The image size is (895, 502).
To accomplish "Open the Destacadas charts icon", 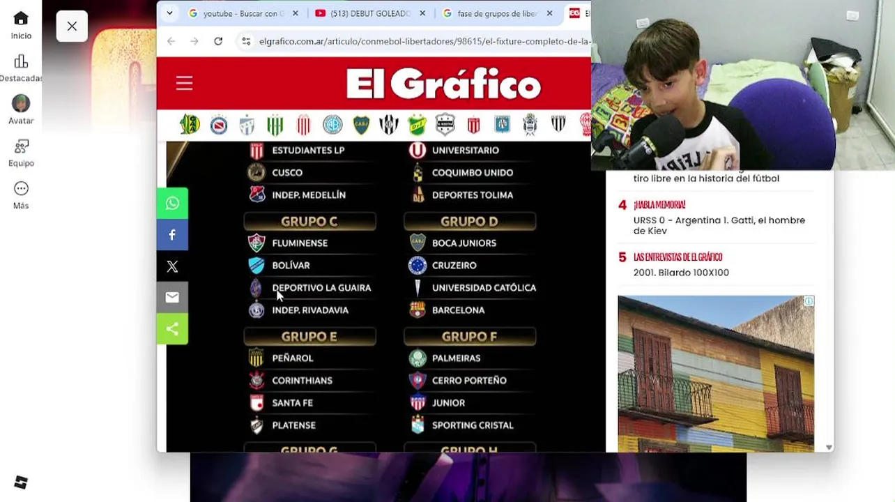I will pyautogui.click(x=21, y=61).
